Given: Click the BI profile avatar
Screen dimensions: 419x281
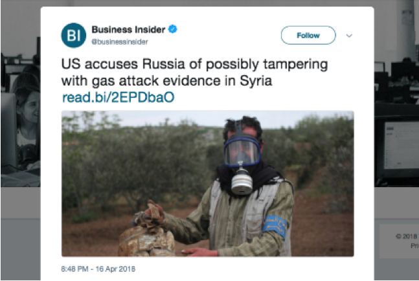Looking at the screenshot, I should (73, 35).
